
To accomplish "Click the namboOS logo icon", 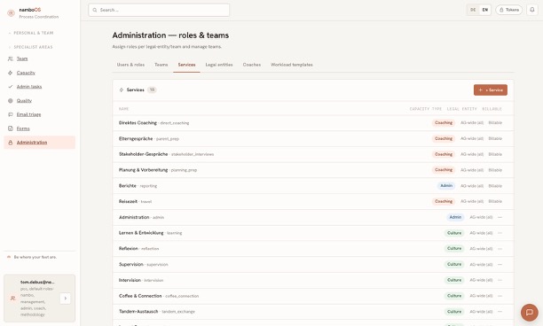I will pyautogui.click(x=11, y=13).
